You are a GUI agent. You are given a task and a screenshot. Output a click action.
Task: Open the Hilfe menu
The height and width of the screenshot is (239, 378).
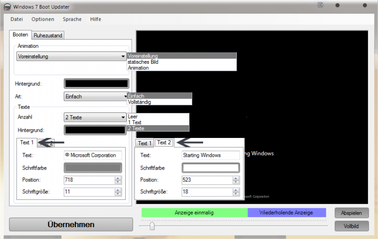tap(95, 19)
